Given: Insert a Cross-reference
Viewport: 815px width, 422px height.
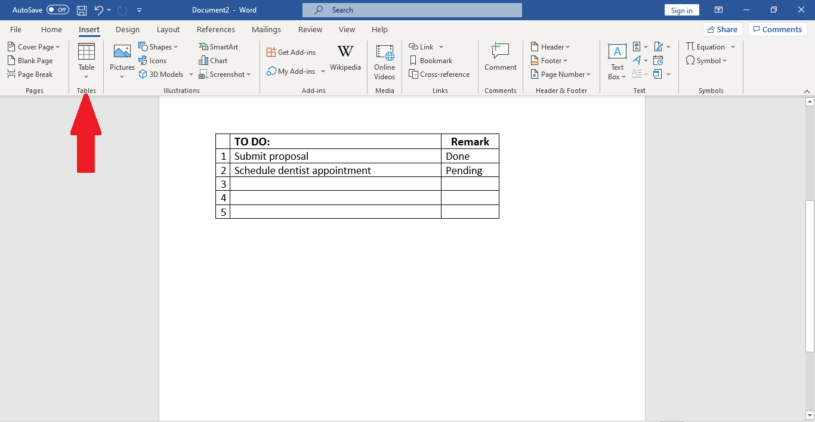Looking at the screenshot, I should (440, 74).
